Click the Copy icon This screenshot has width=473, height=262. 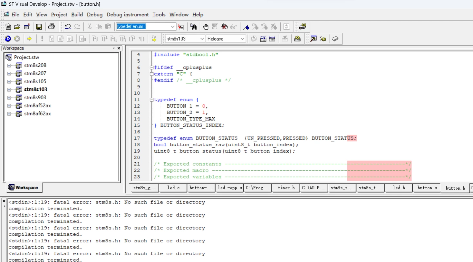pos(99,27)
